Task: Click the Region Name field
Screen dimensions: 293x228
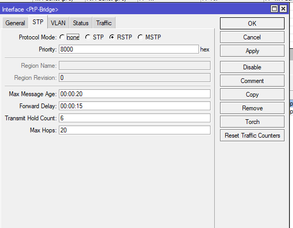Action: pos(134,66)
